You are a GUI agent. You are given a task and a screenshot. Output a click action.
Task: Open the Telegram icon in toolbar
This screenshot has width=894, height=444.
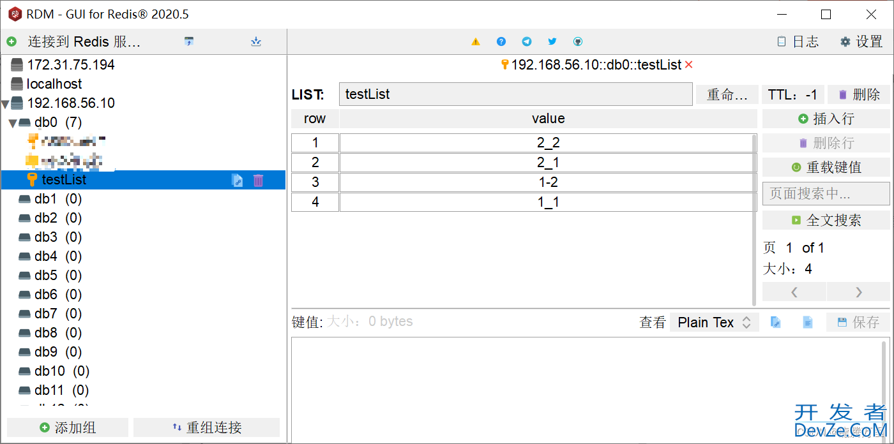click(527, 41)
